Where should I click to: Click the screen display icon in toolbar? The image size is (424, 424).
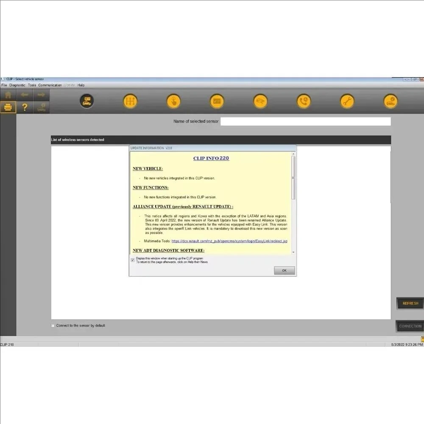217,101
